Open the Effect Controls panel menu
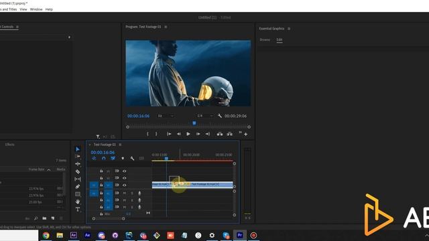The height and width of the screenshot is (241, 429). pyautogui.click(x=17, y=27)
